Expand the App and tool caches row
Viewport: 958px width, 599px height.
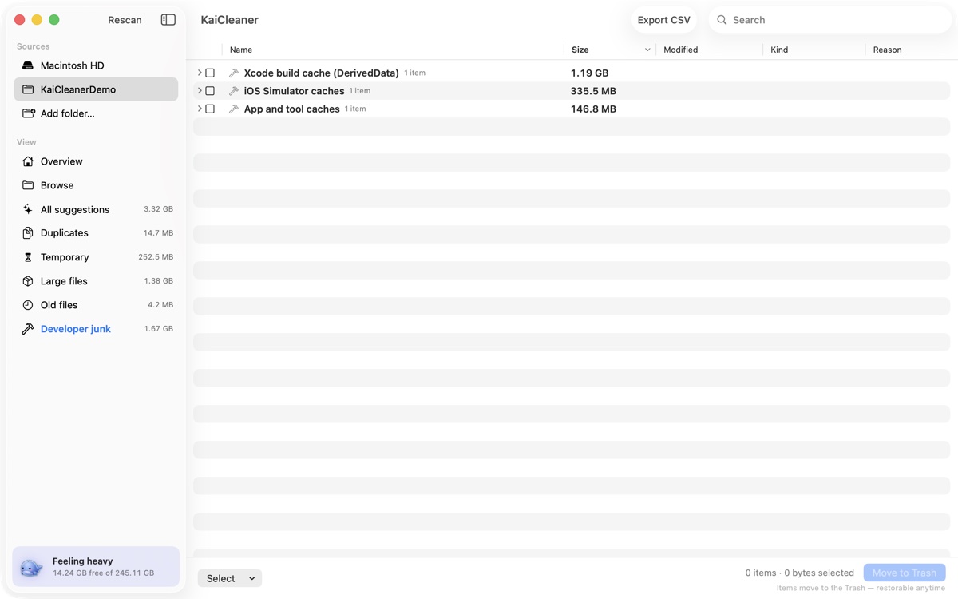point(200,109)
